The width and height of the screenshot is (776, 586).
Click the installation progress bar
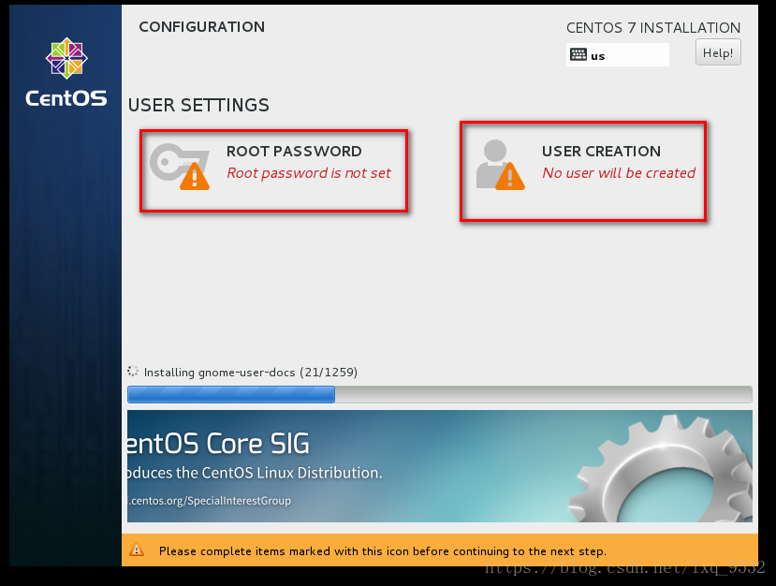[439, 394]
